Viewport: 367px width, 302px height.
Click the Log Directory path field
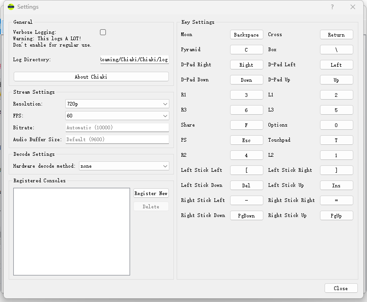tap(135, 59)
